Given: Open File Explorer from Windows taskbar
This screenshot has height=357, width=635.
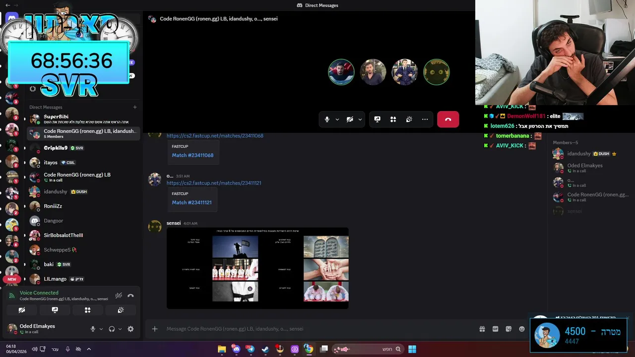Looking at the screenshot, I should point(222,349).
